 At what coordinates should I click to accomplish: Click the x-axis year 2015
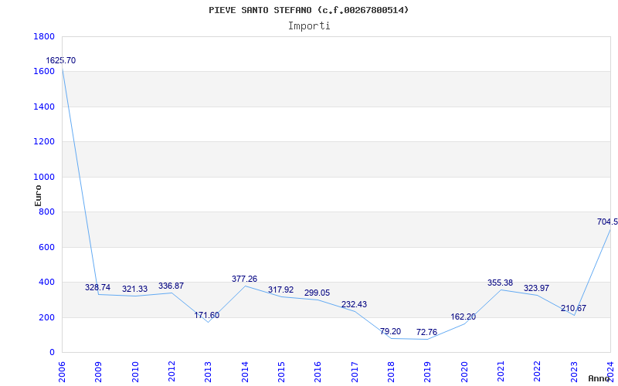click(x=281, y=372)
